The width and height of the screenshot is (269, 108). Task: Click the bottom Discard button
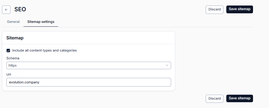214,99
